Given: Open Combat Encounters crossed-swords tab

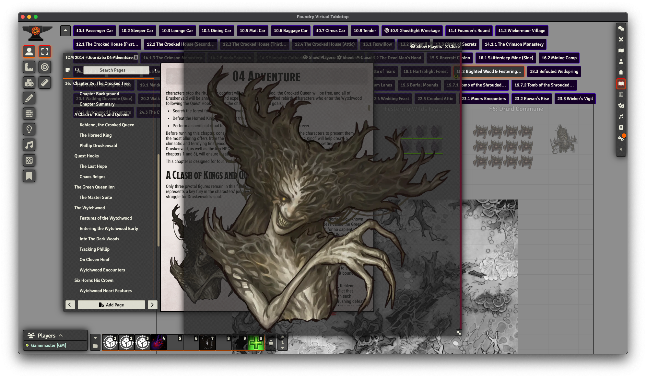Looking at the screenshot, I should 621,40.
